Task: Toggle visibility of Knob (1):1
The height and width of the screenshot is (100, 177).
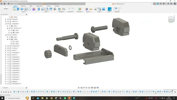Action: coord(8,55)
